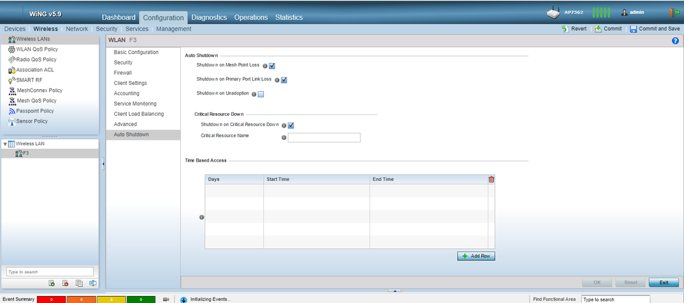Viewport: 684px width, 303px height.
Task: Click the logout door icon
Action: tap(673, 12)
